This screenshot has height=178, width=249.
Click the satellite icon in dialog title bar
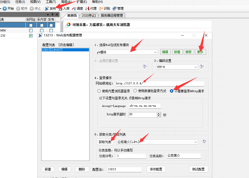point(40,35)
